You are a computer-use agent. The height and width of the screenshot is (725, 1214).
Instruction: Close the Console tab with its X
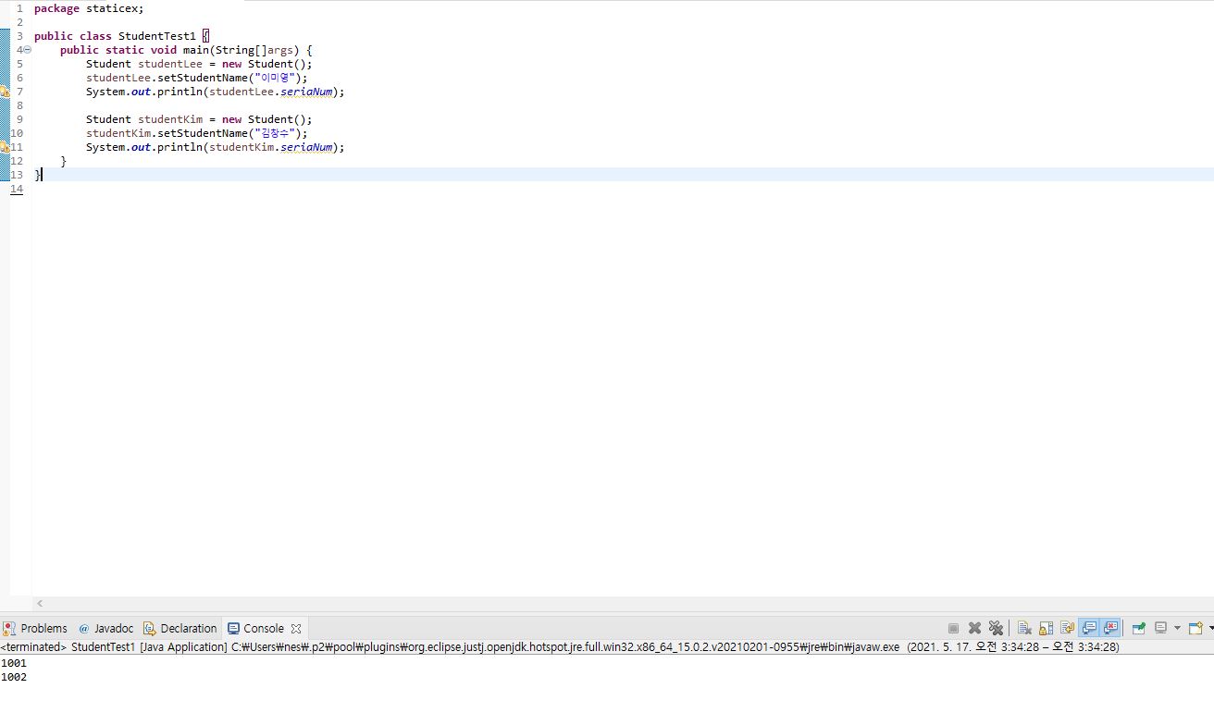pos(296,628)
